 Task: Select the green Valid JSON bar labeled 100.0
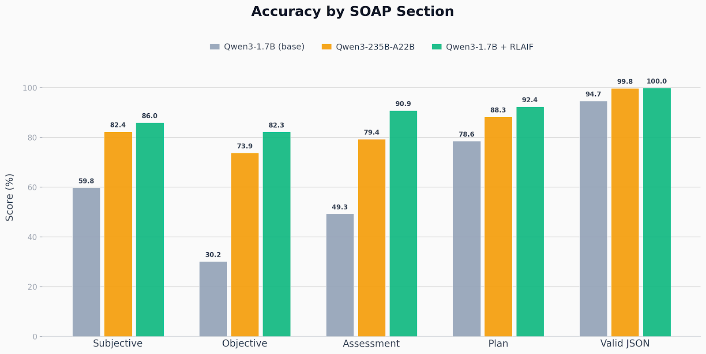657,212
